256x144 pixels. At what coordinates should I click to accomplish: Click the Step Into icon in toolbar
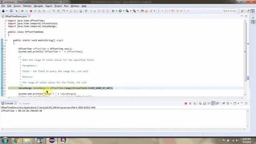tap(40, 11)
